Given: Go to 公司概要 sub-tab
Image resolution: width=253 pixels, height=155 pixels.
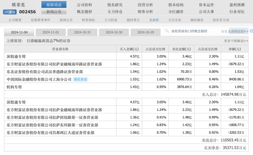Looking at the screenshot, I should (15, 20).
